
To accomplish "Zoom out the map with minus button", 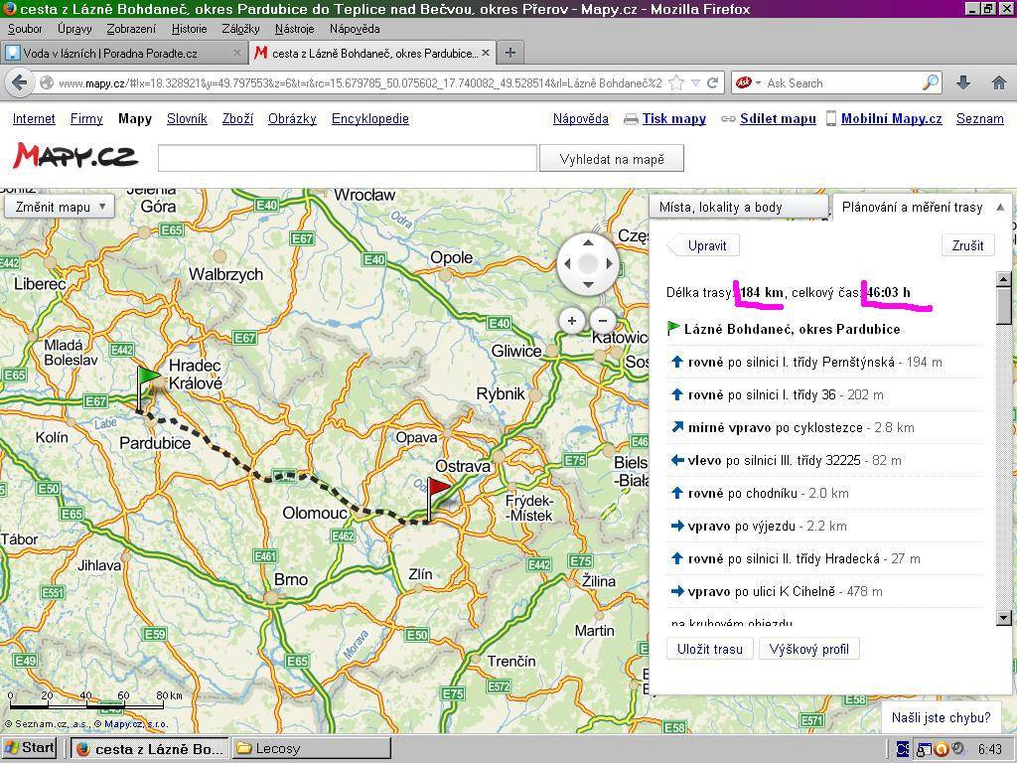I will 603,320.
